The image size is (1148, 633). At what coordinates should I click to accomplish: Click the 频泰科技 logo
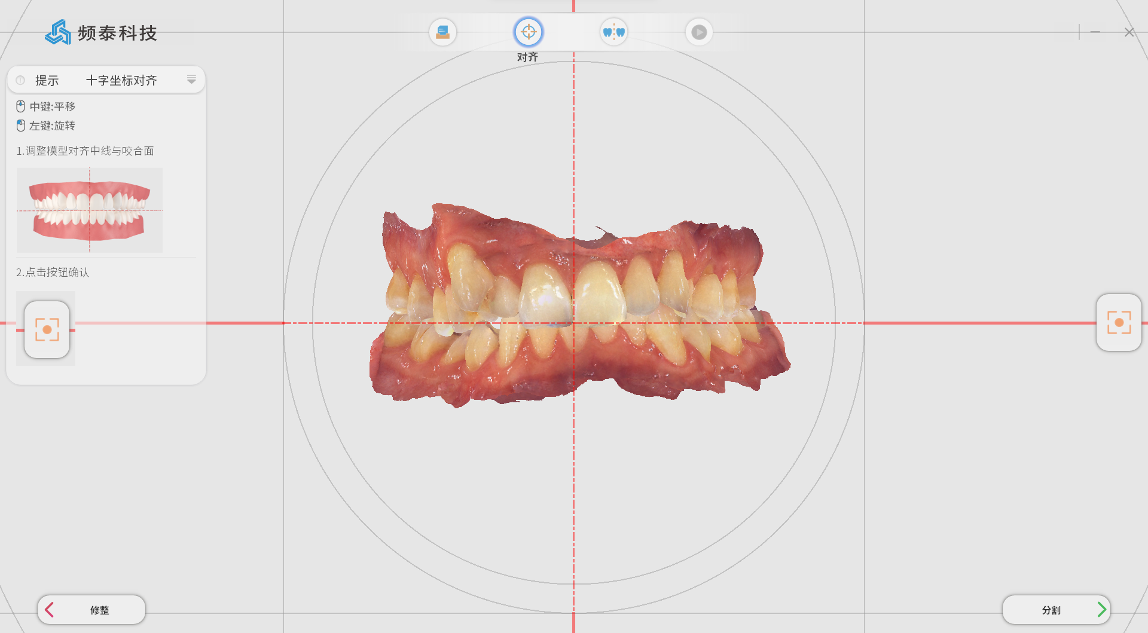click(101, 33)
